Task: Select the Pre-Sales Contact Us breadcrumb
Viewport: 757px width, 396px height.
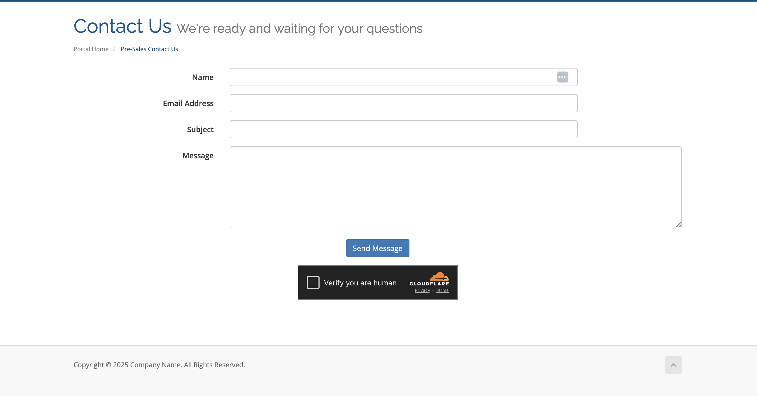Action: tap(149, 49)
